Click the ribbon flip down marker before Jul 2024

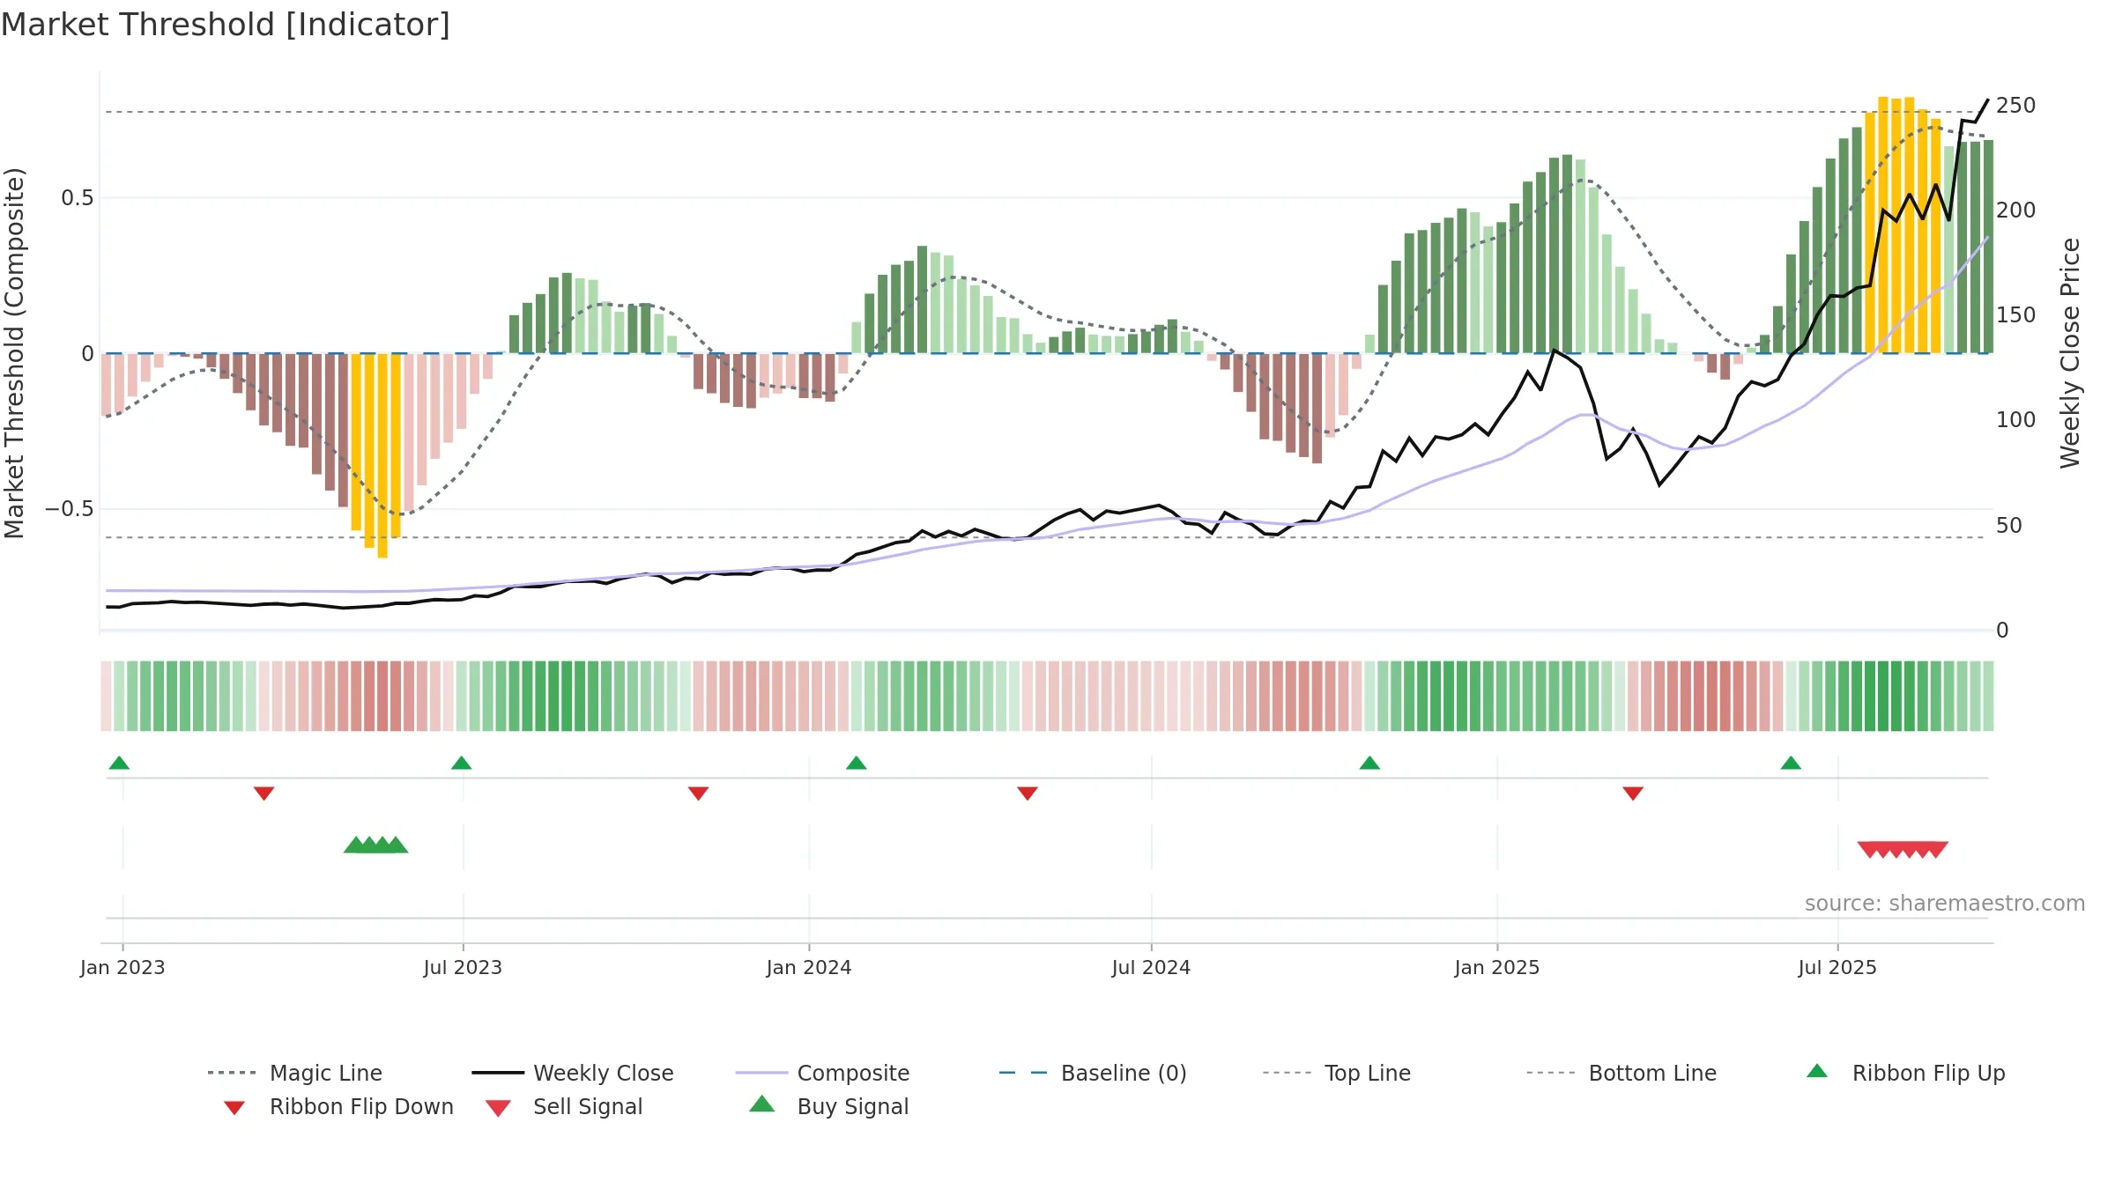[1028, 794]
